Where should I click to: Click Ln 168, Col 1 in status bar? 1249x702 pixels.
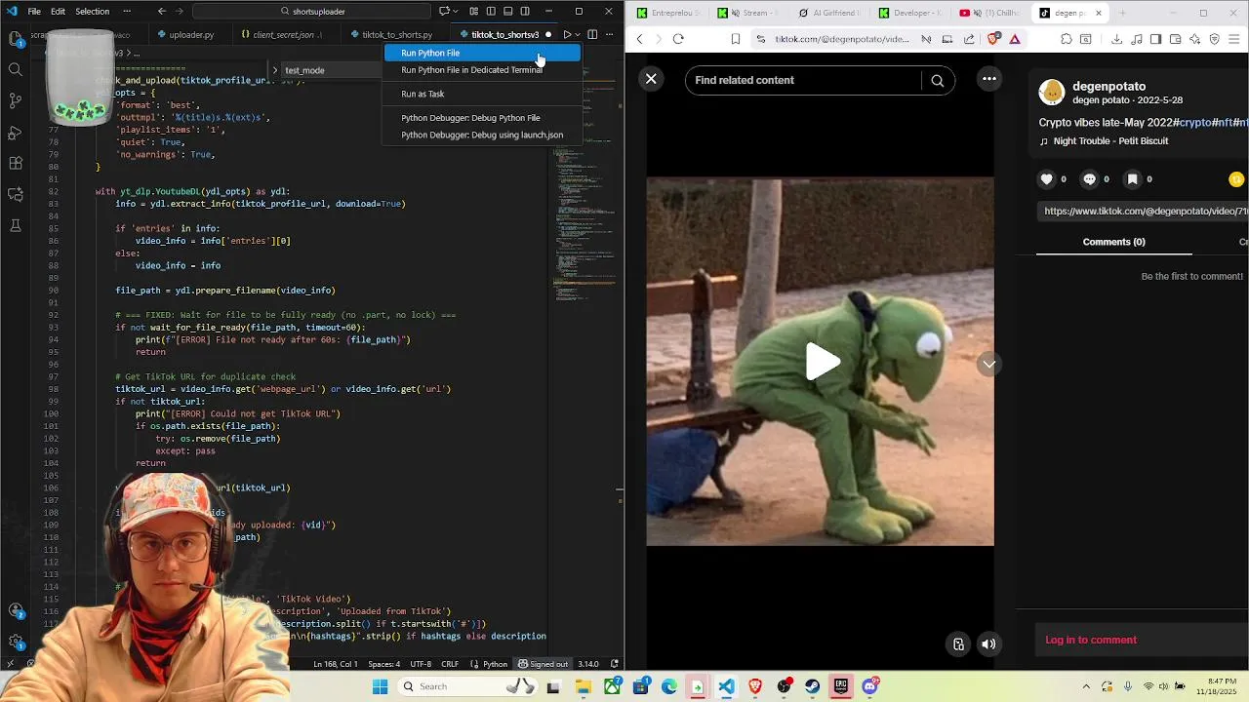pyautogui.click(x=336, y=664)
